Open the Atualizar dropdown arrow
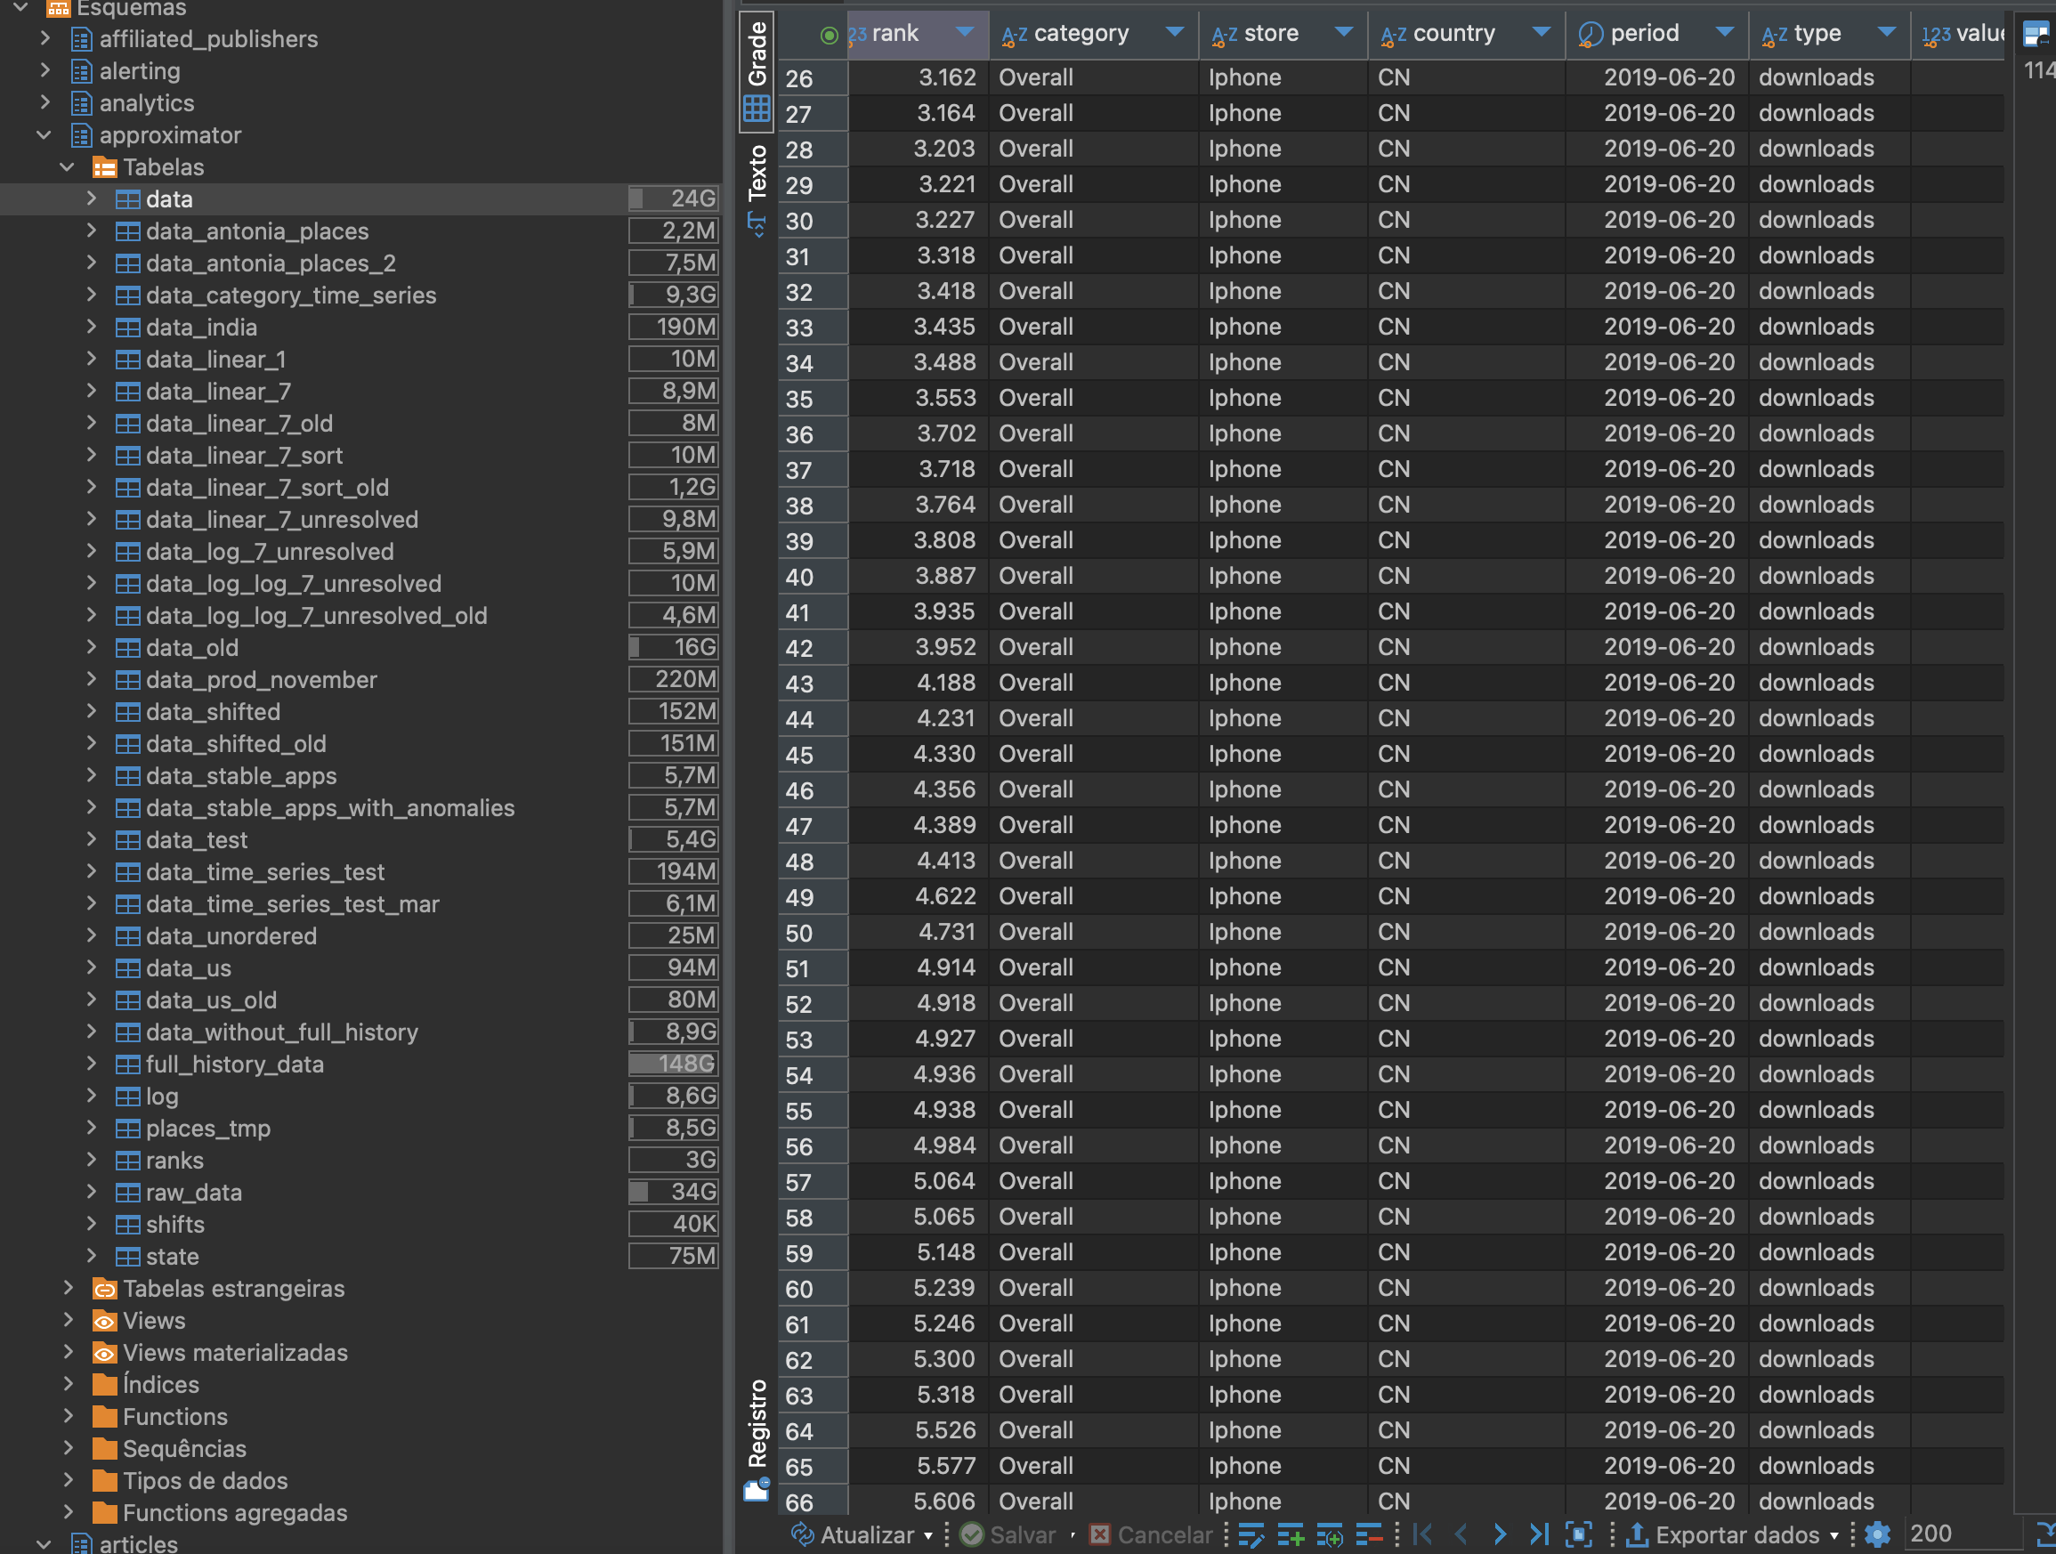The image size is (2056, 1554). click(x=927, y=1535)
